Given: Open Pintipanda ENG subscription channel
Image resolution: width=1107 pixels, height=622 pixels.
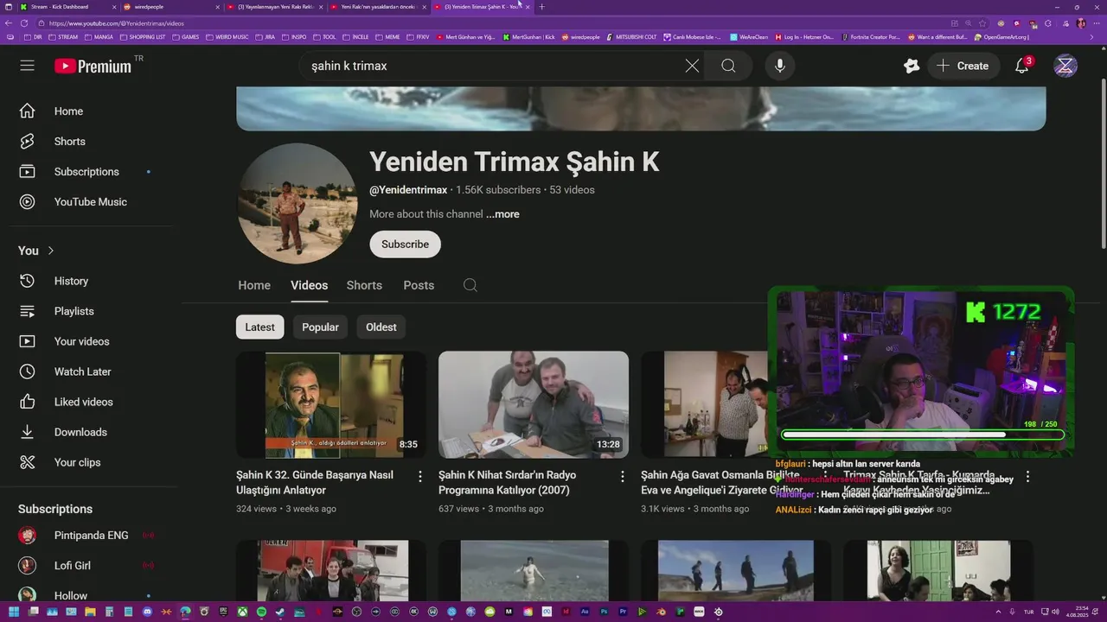Looking at the screenshot, I should point(91,536).
